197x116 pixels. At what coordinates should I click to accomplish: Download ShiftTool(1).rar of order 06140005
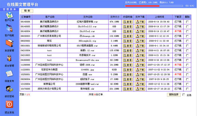[x=140, y=26]
